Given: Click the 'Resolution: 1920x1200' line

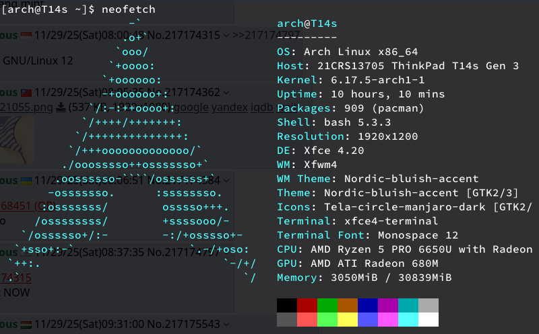Looking at the screenshot, I should [348, 136].
